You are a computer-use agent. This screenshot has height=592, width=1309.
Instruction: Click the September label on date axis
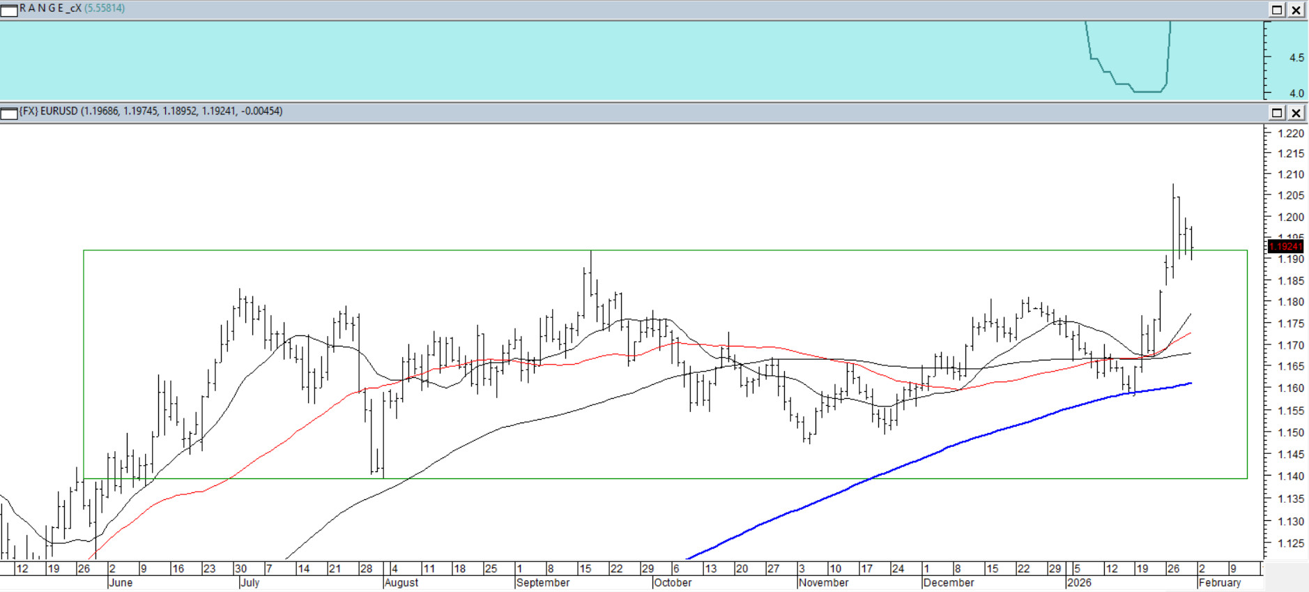pyautogui.click(x=543, y=583)
